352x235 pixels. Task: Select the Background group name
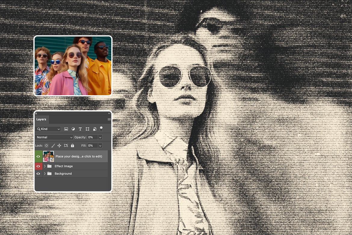(63, 174)
